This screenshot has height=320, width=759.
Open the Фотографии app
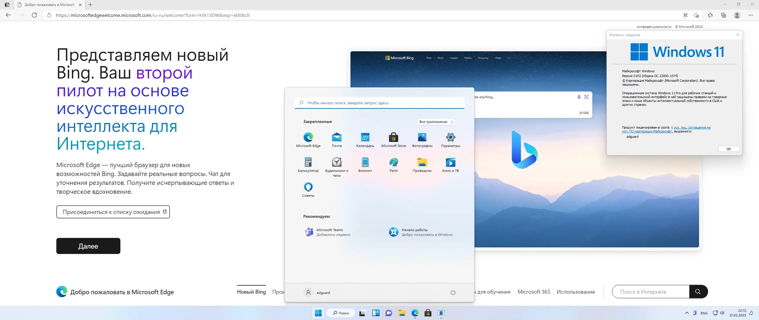point(422,137)
